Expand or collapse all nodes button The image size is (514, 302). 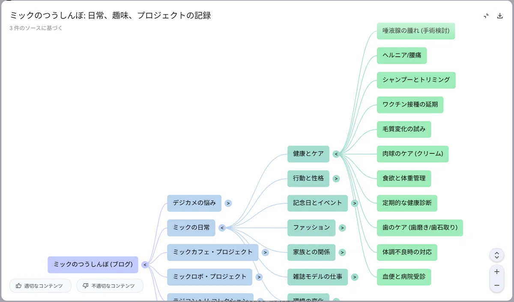tap(497, 255)
